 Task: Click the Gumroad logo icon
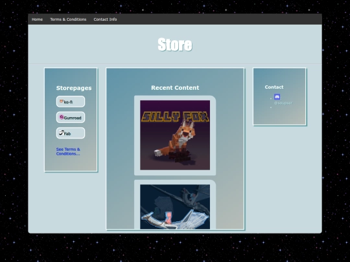62,117
